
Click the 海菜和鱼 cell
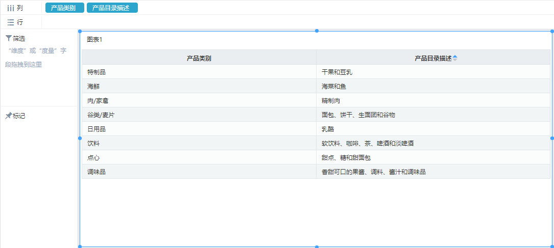(x=433, y=86)
